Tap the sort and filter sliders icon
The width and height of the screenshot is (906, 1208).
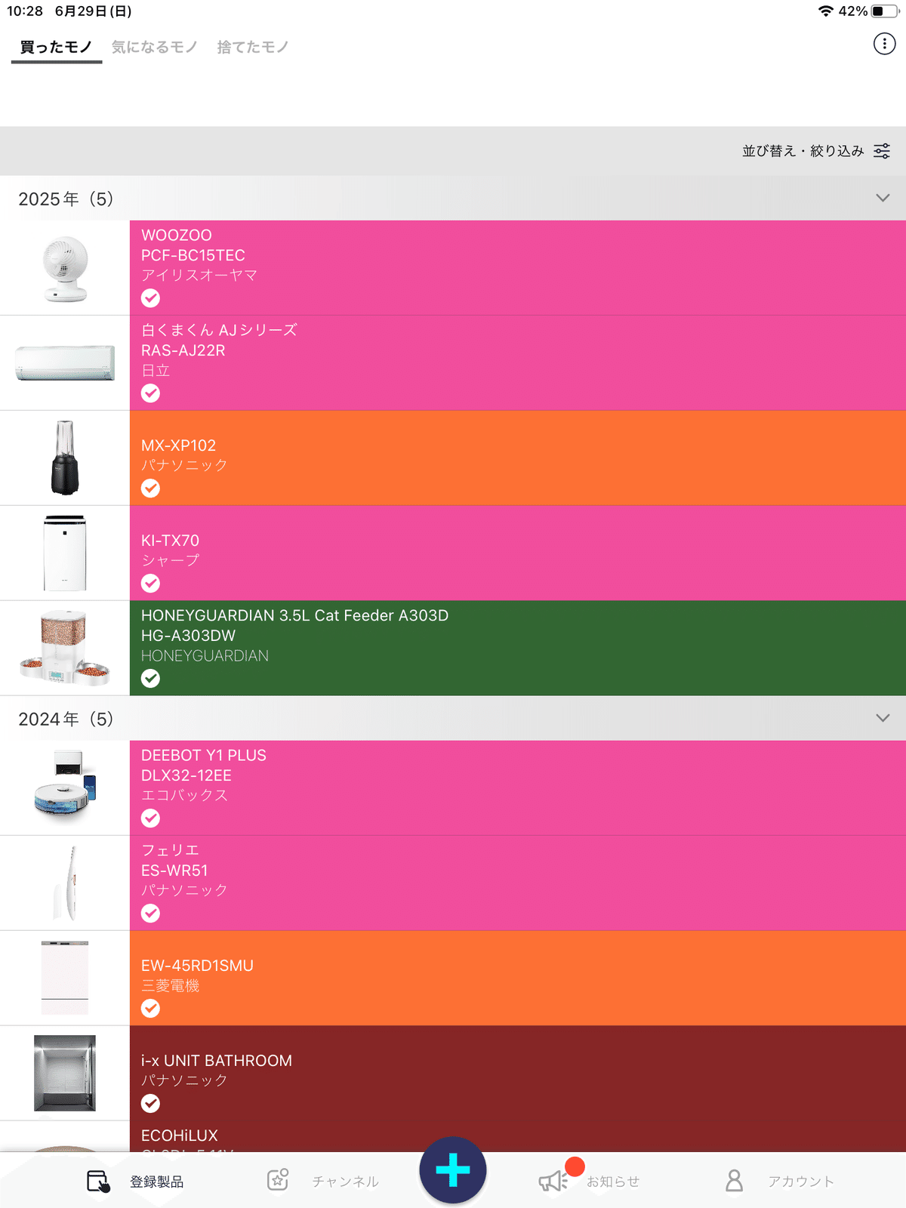pos(882,151)
